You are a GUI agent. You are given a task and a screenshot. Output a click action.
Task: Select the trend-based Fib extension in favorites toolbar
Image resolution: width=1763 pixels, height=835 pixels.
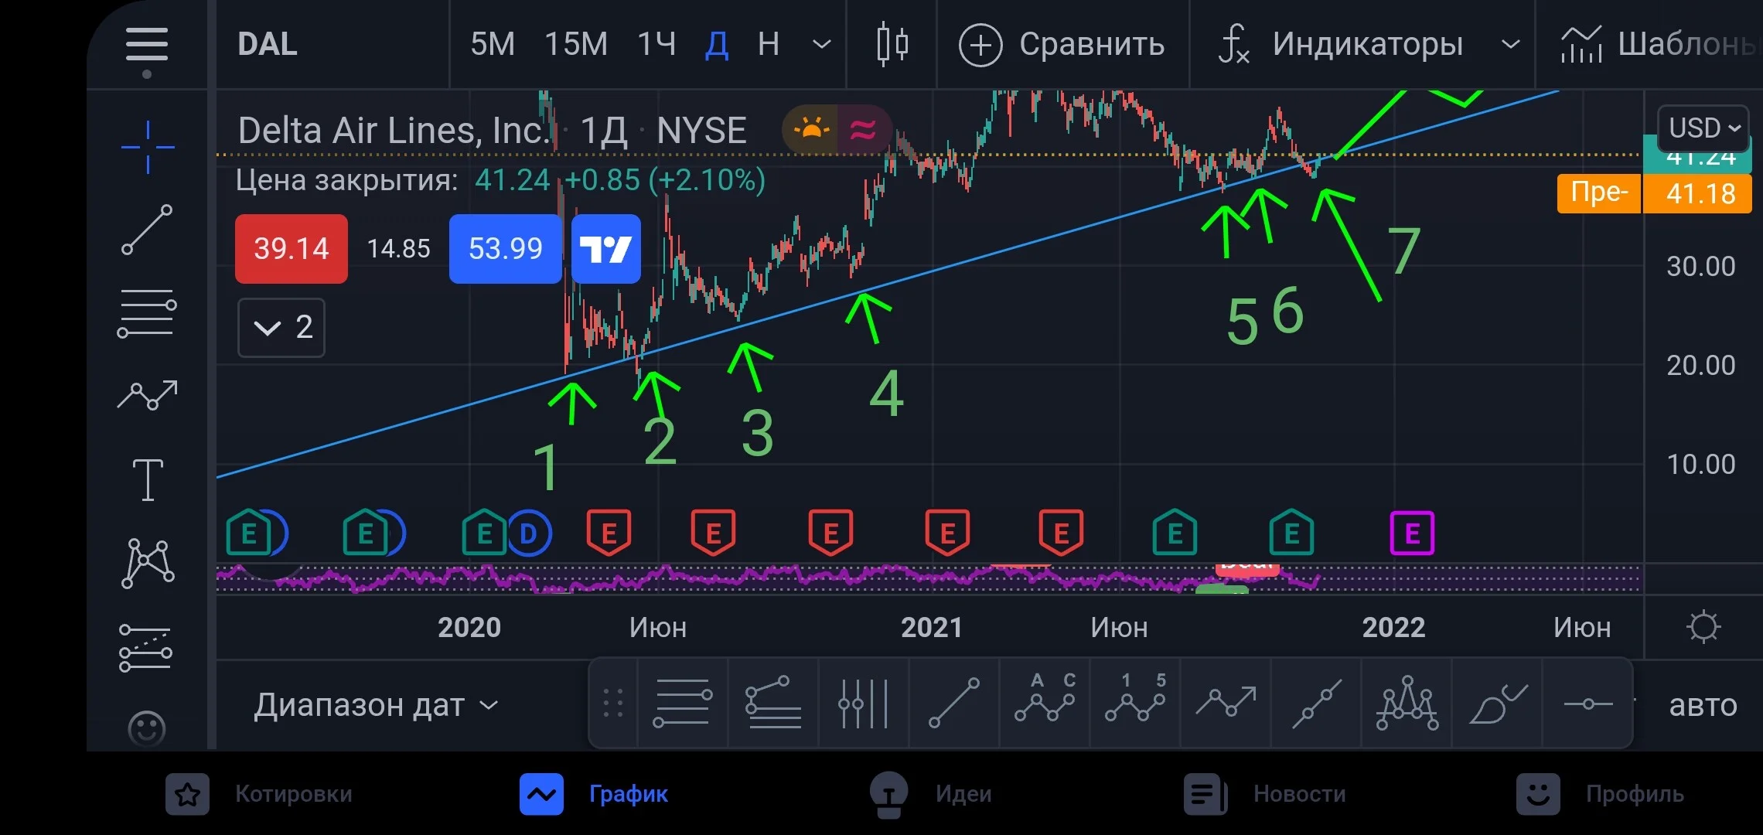772,704
